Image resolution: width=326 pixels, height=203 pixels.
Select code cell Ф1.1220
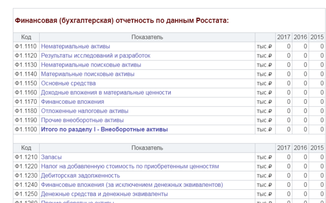click(x=26, y=166)
